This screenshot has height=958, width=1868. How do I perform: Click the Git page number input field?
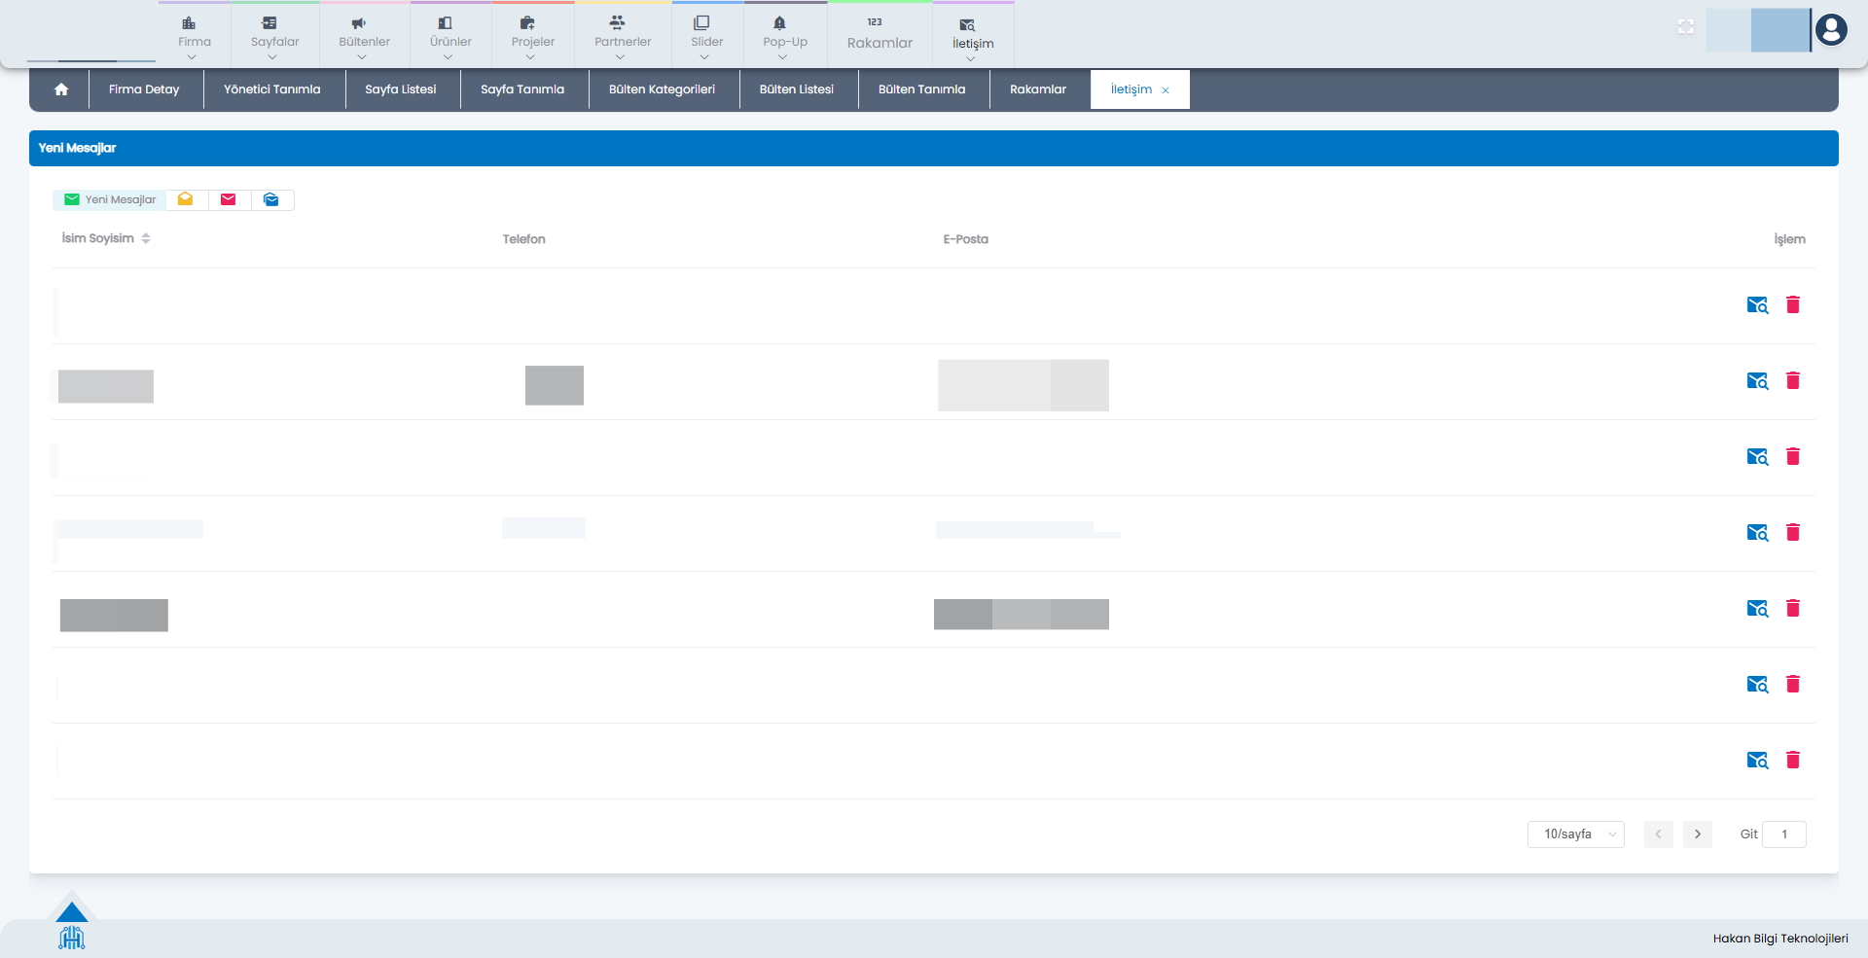(x=1783, y=834)
